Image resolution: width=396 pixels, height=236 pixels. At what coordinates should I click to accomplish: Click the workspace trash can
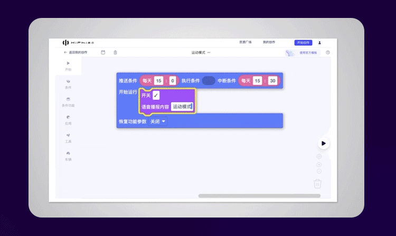[x=317, y=184]
